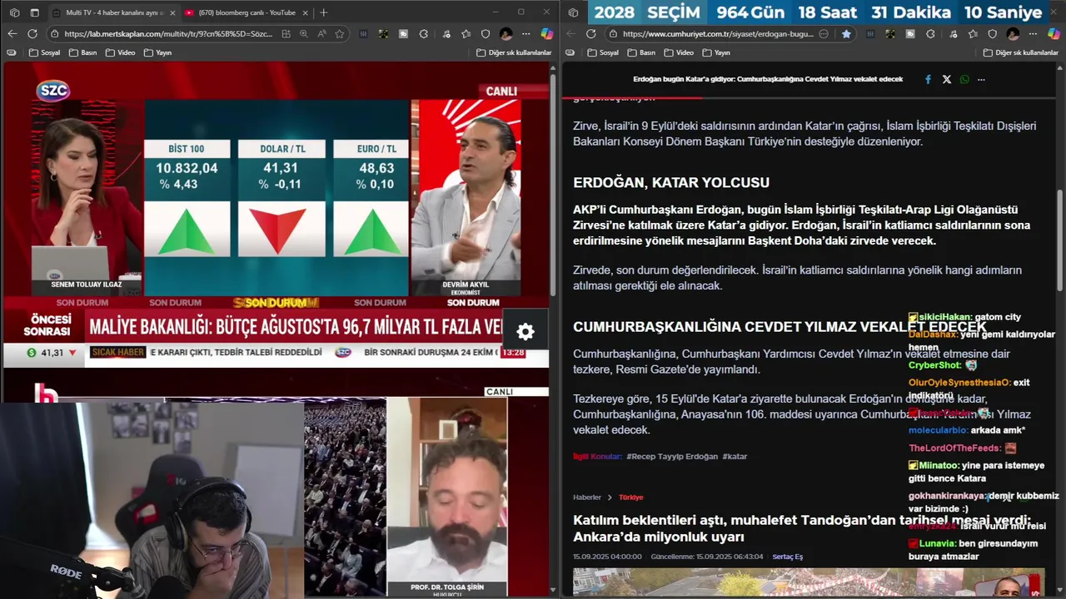This screenshot has width=1066, height=599.
Task: Open Basın bookmarks folder in left window
Action: pos(84,52)
